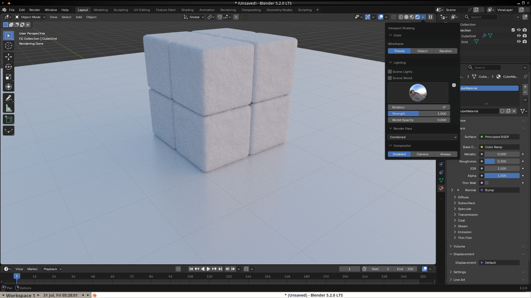Viewport: 531px width, 298px height.
Task: Expand the Emission panel
Action: pos(465,232)
